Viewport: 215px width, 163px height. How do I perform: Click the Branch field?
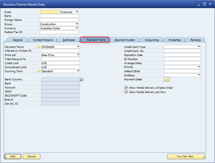coord(60,99)
